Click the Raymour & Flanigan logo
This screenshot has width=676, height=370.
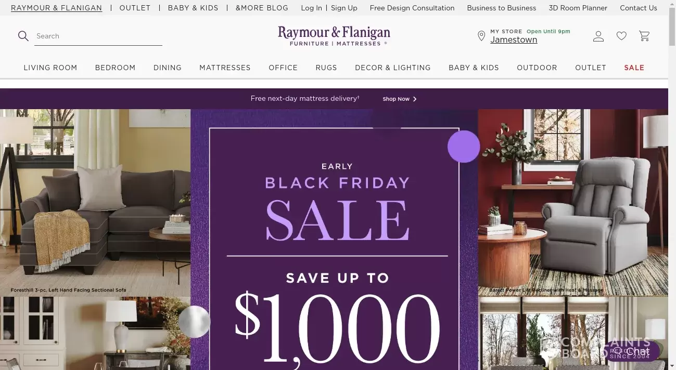(x=334, y=36)
